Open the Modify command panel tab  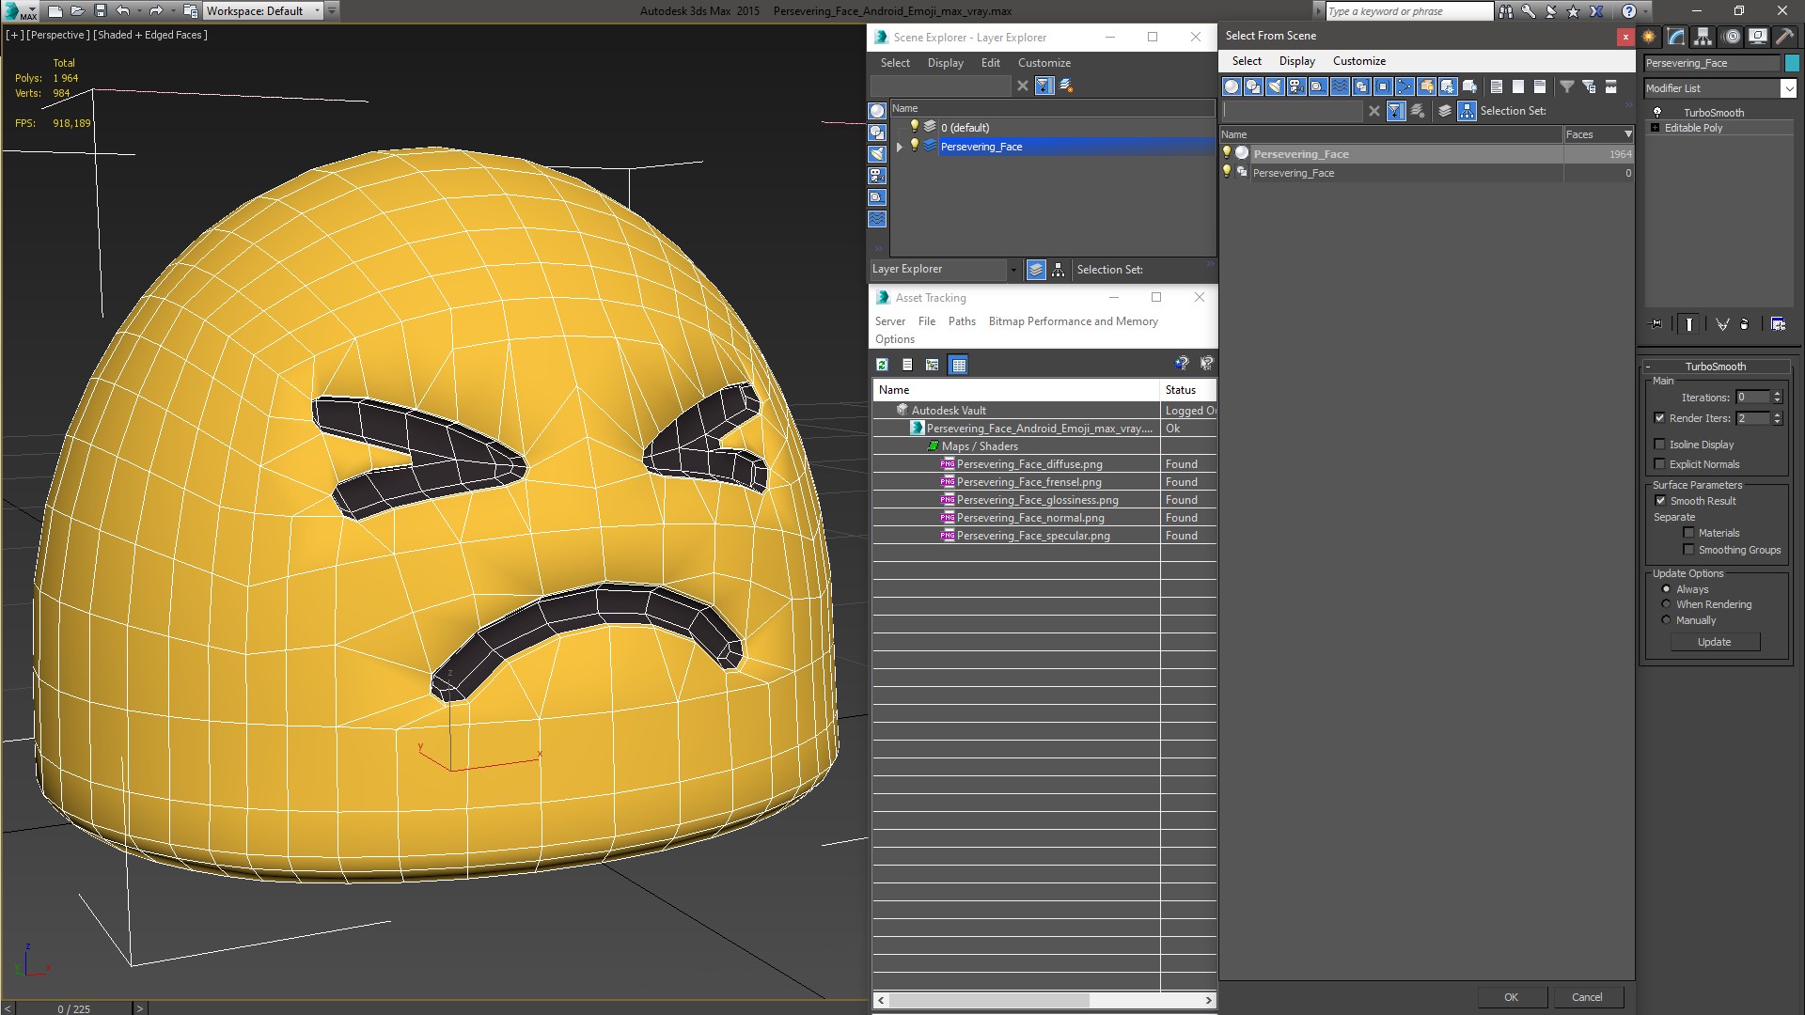pyautogui.click(x=1676, y=37)
